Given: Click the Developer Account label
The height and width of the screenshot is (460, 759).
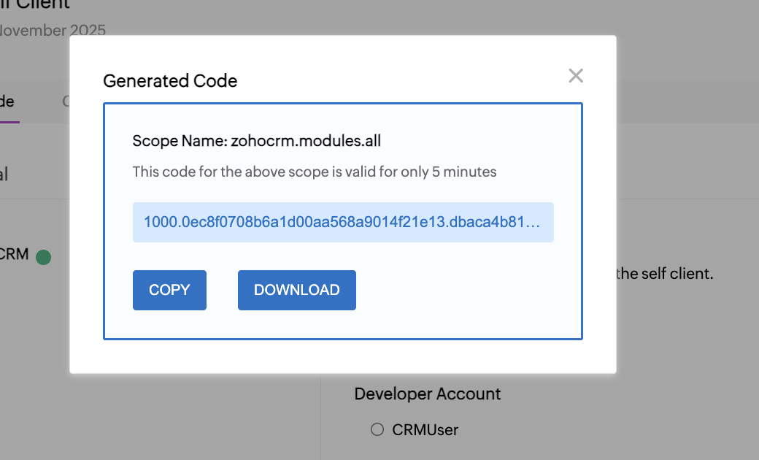Looking at the screenshot, I should (428, 394).
